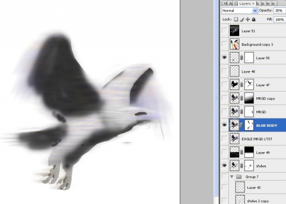
Task: Show MRGD copy layer visibility box
Action: pyautogui.click(x=225, y=98)
